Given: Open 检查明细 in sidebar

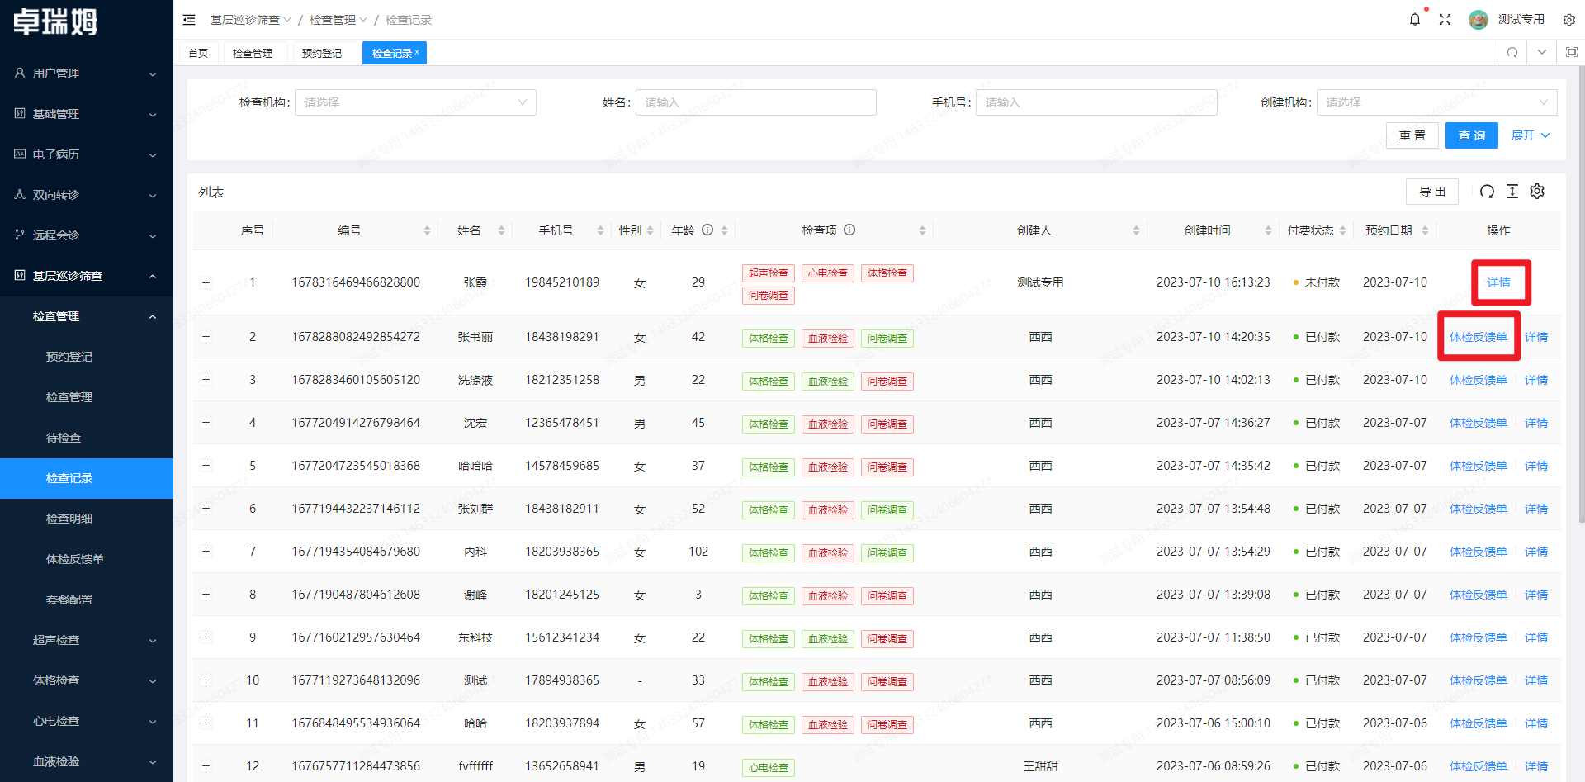Looking at the screenshot, I should (87, 519).
